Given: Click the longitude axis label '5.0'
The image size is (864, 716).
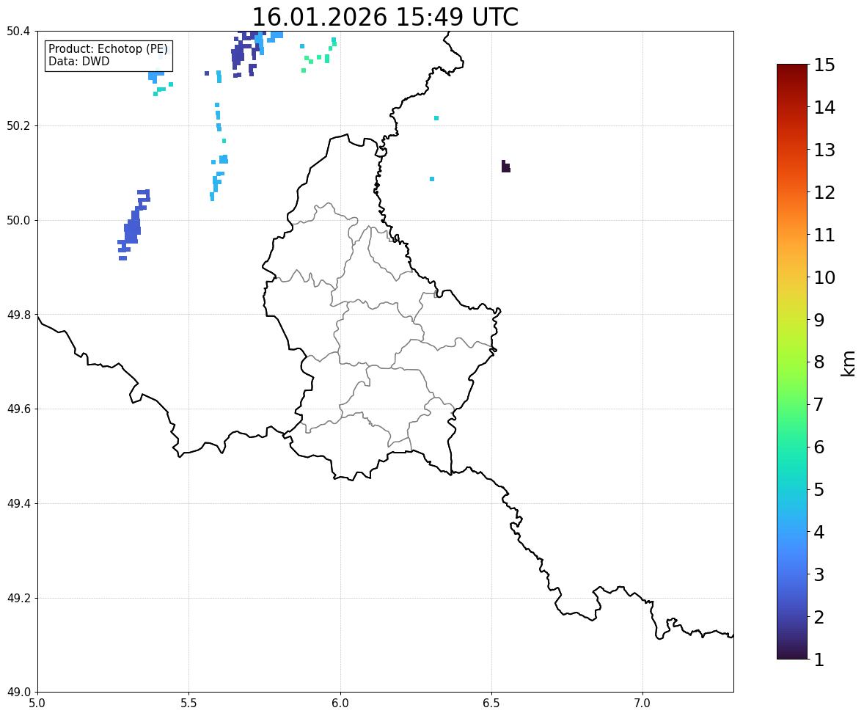Looking at the screenshot, I should pos(37,704).
